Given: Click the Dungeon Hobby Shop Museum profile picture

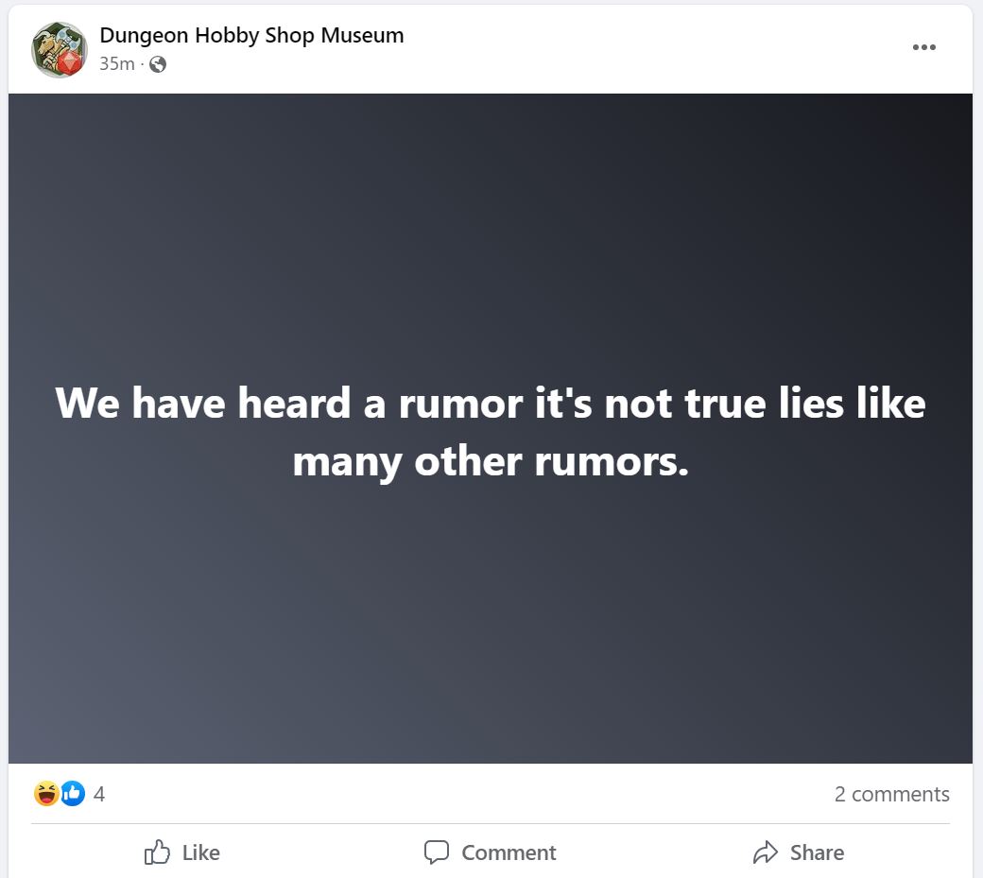Looking at the screenshot, I should (x=59, y=49).
